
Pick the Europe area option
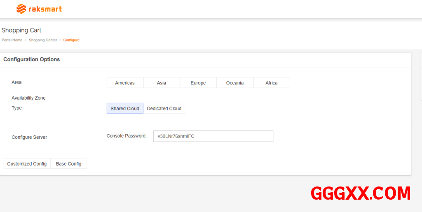pos(198,83)
